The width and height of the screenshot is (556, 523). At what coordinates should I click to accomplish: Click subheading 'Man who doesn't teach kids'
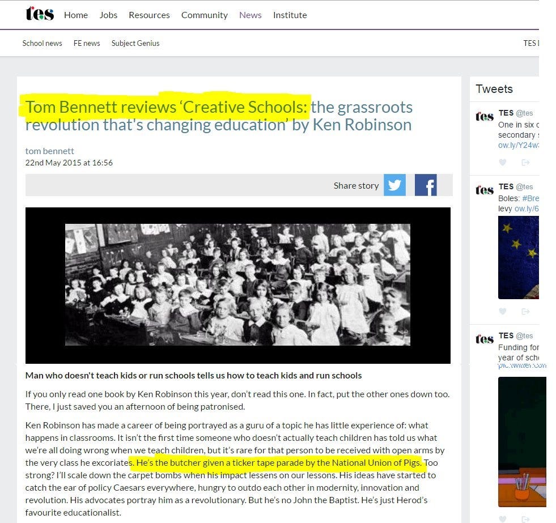(x=194, y=376)
